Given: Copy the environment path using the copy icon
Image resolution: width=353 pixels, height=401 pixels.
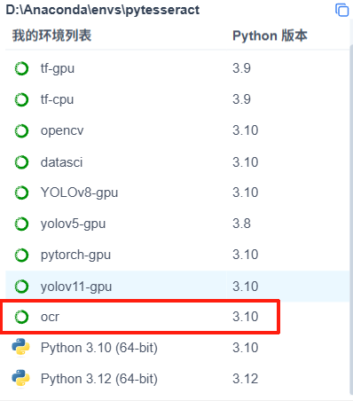Looking at the screenshot, I should 341,10.
